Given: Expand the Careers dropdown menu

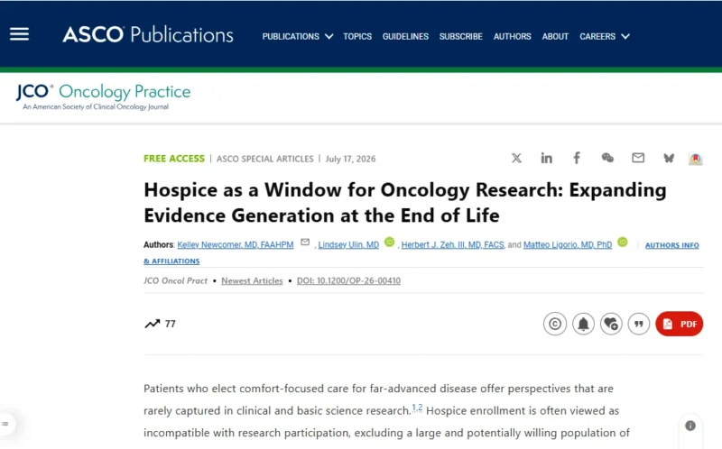Looking at the screenshot, I should 604,36.
